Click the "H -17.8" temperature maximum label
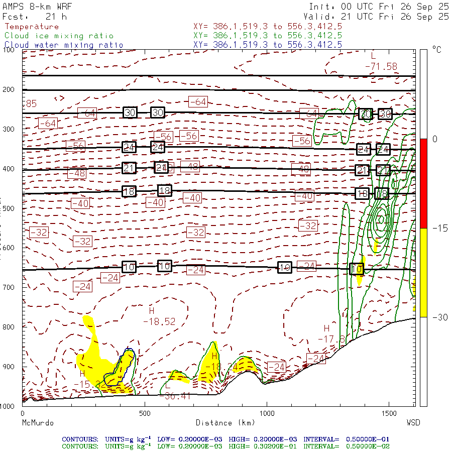This screenshot has height=452, width=452. [x=331, y=333]
